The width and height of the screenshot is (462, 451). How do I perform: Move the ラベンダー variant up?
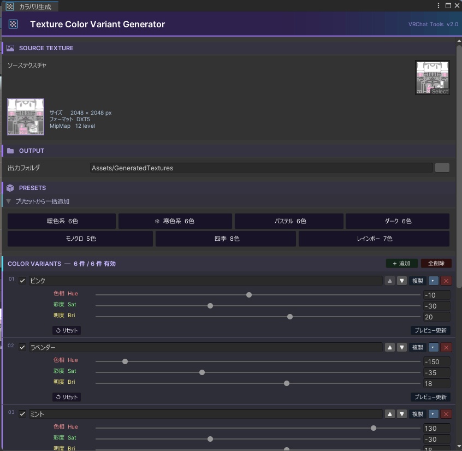click(389, 347)
